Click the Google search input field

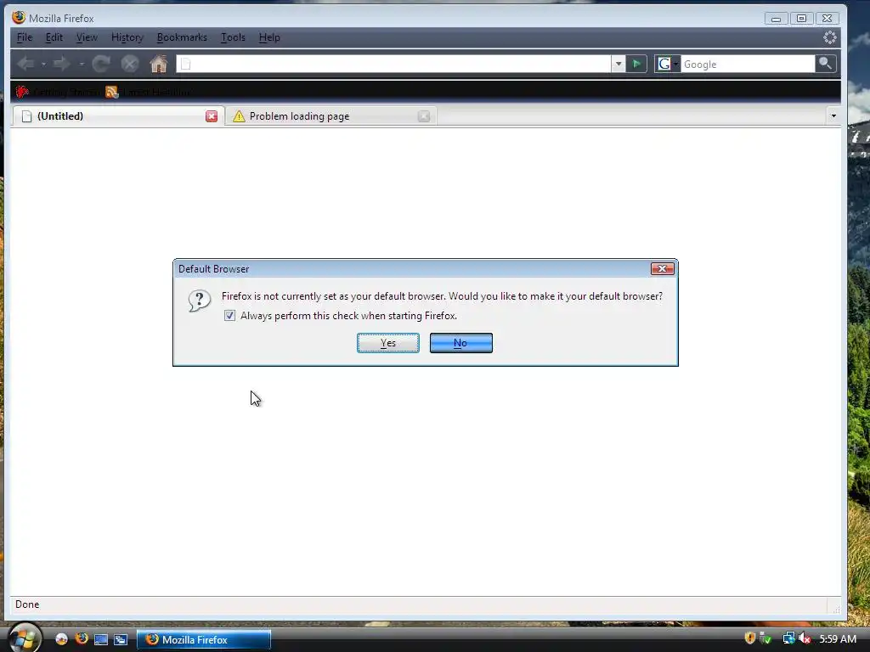tap(748, 64)
